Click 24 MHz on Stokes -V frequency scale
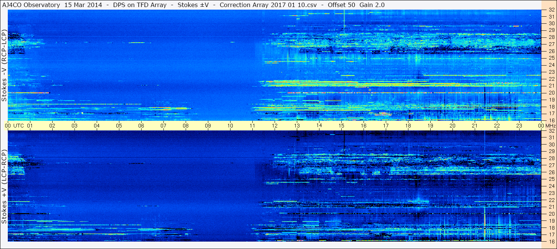 coord(551,65)
